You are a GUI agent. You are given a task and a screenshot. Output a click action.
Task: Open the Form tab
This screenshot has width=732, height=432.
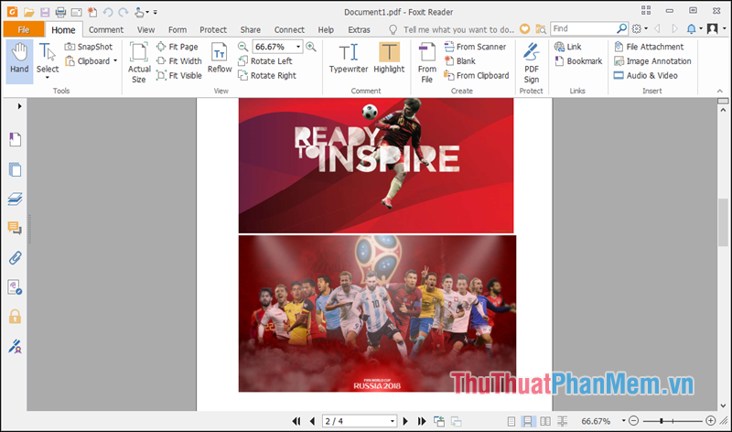click(178, 29)
